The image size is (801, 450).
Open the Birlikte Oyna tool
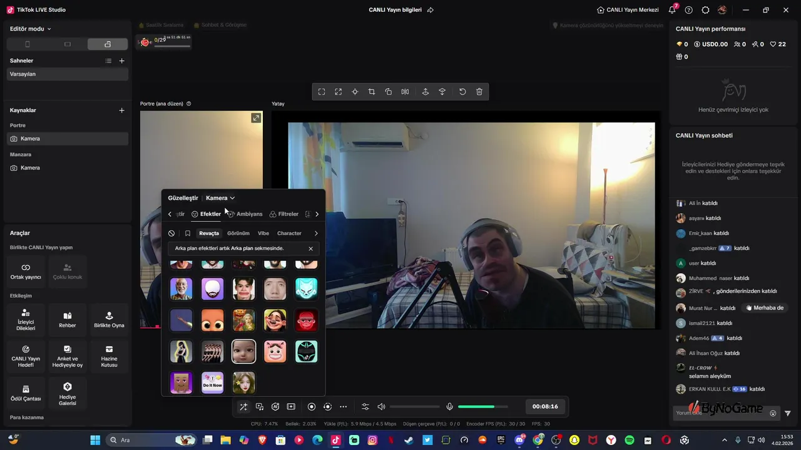[x=109, y=320]
